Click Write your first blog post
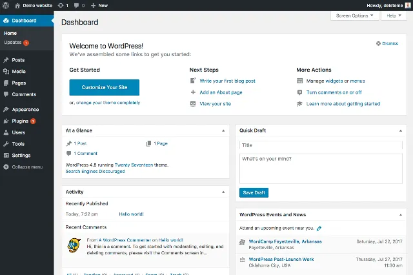The image size is (413, 275). (227, 81)
